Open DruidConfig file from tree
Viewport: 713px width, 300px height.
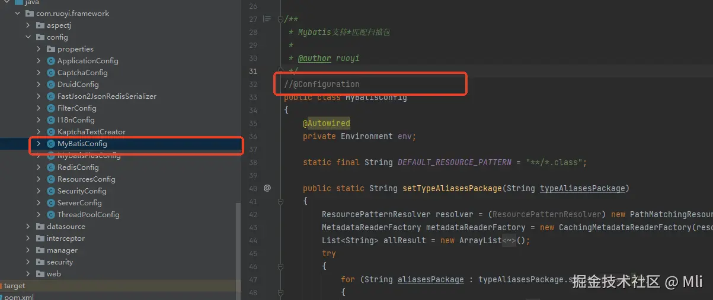pyautogui.click(x=78, y=84)
